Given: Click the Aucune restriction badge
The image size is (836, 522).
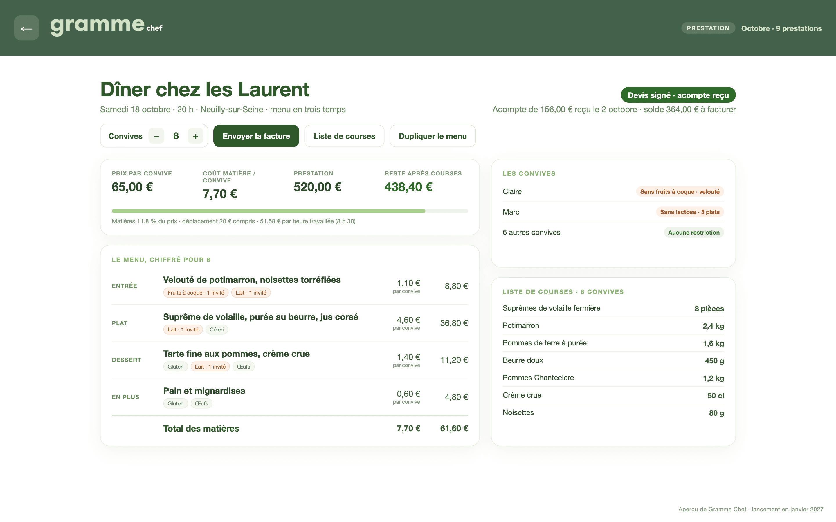Looking at the screenshot, I should coord(694,233).
